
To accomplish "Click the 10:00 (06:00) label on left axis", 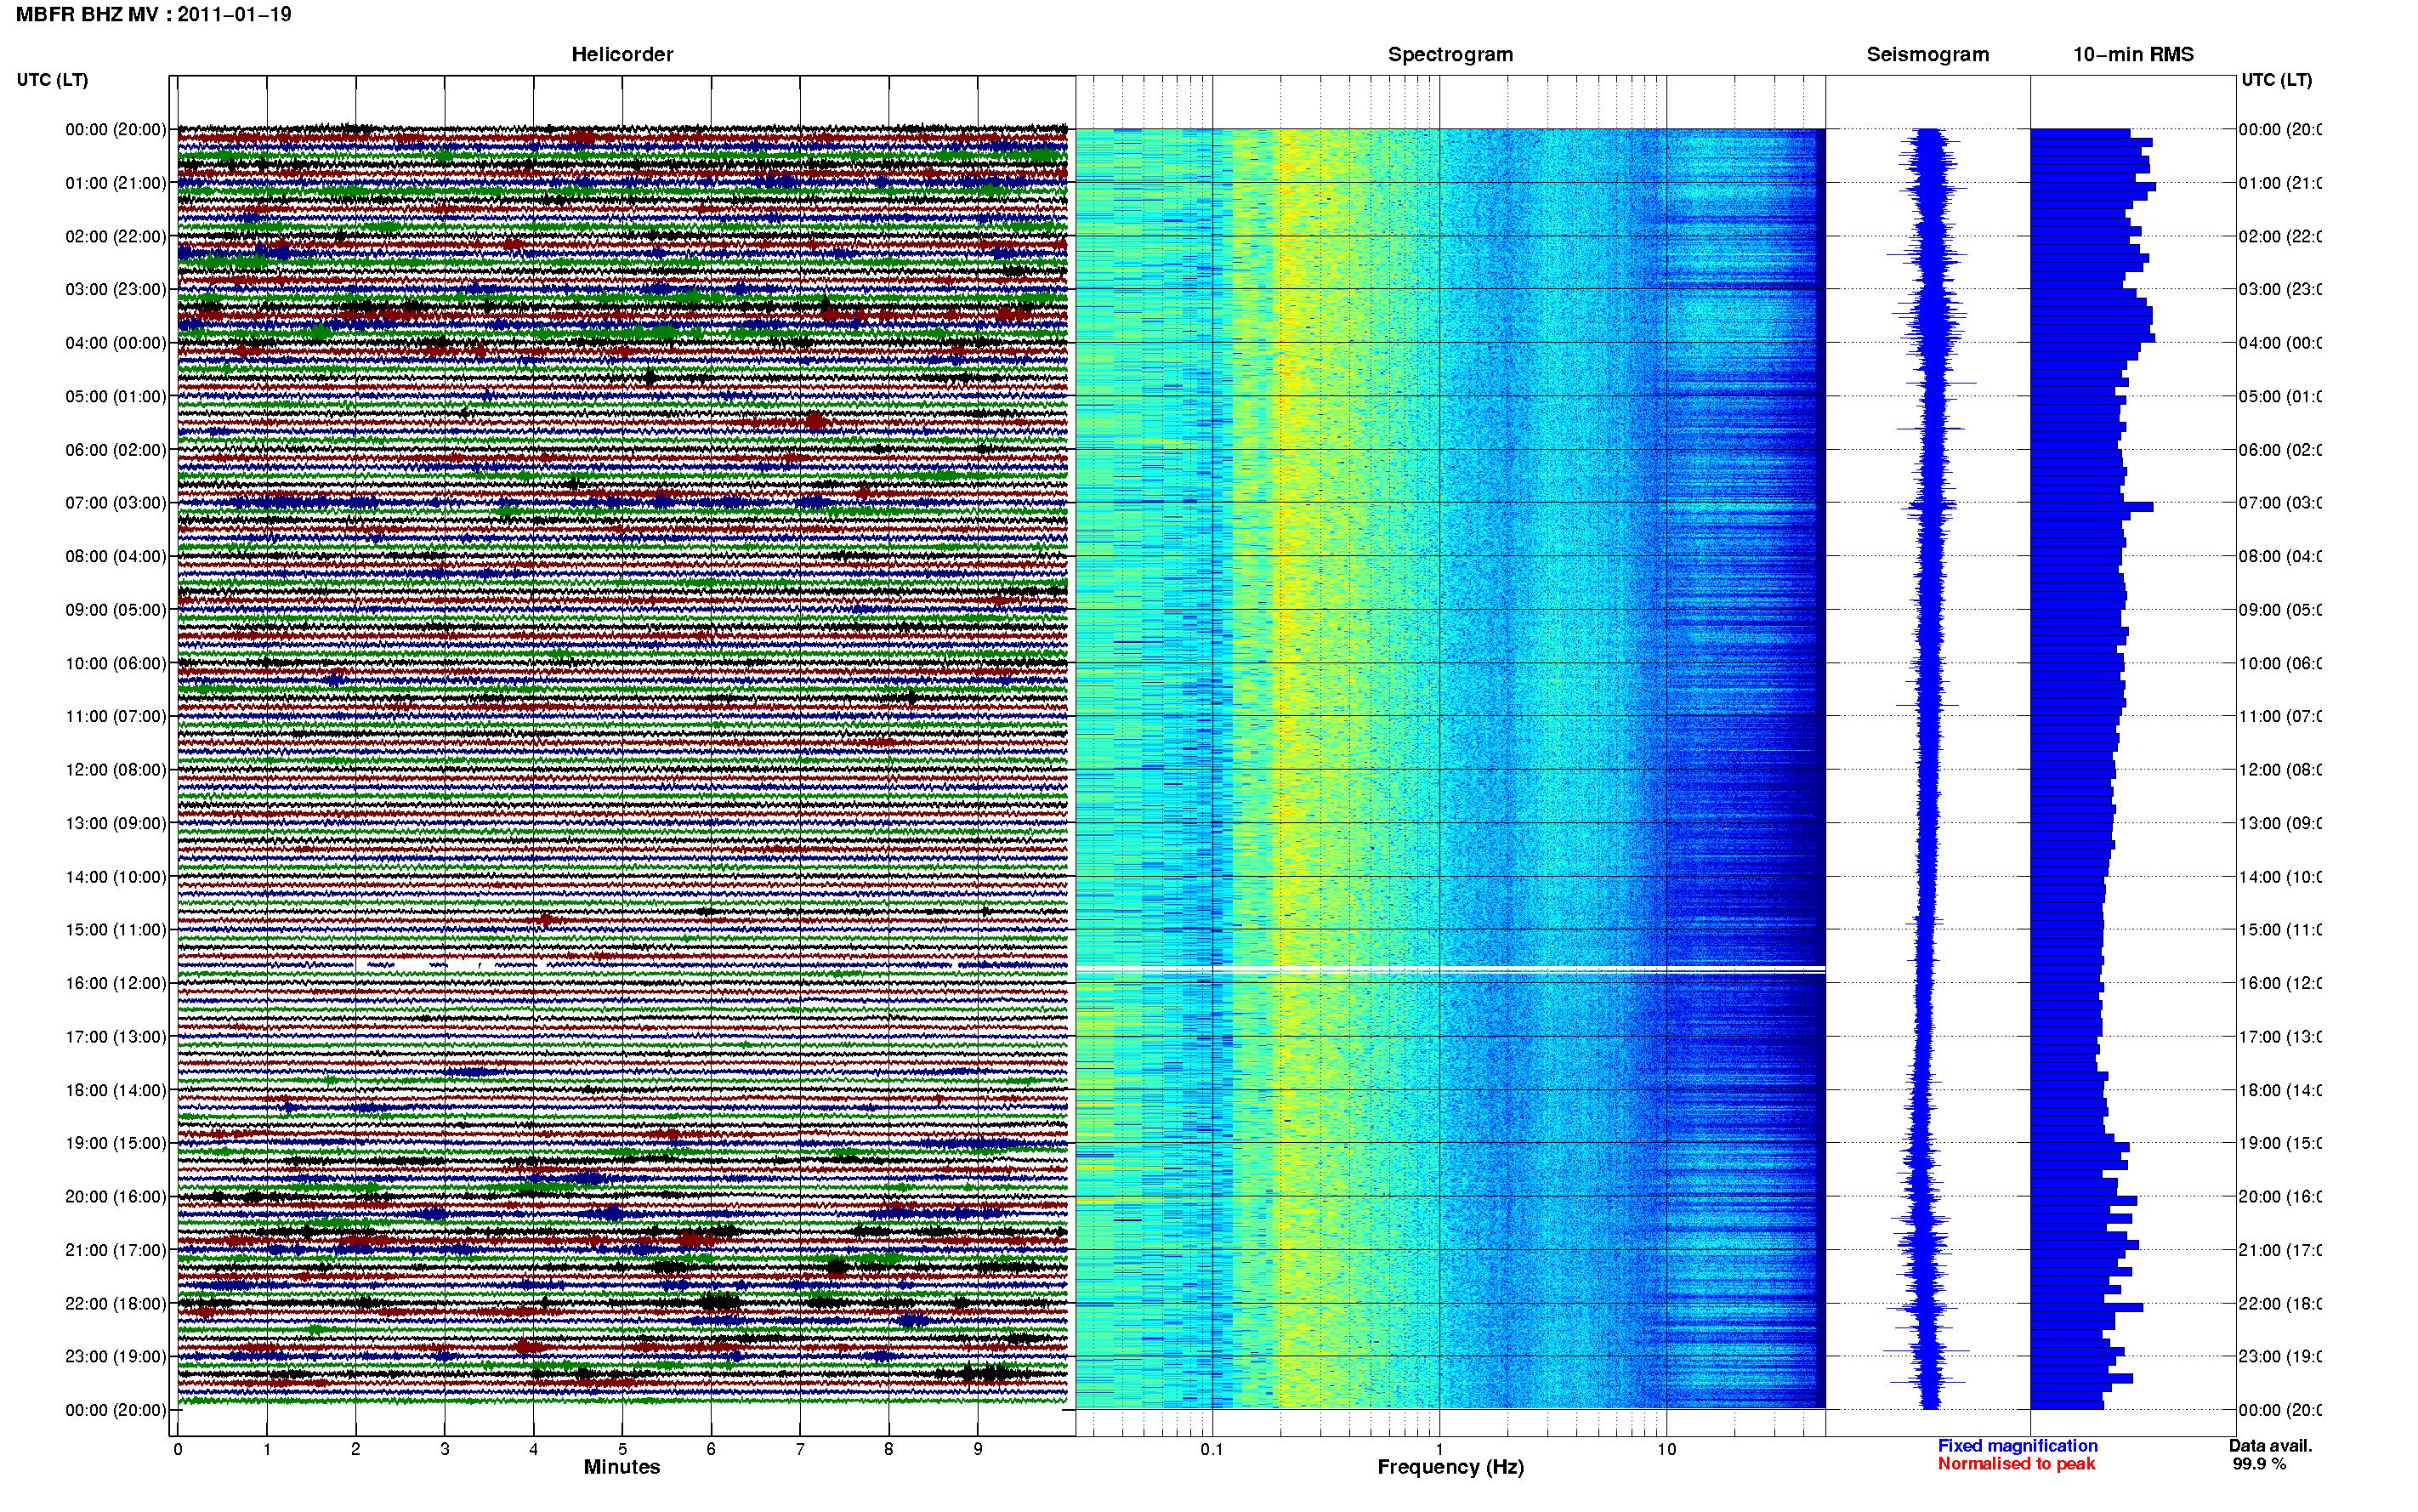I will click(x=116, y=663).
